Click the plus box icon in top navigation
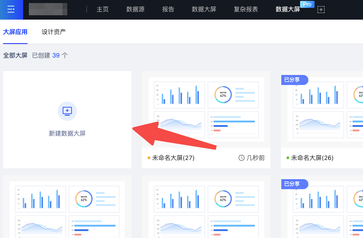 [x=321, y=10]
